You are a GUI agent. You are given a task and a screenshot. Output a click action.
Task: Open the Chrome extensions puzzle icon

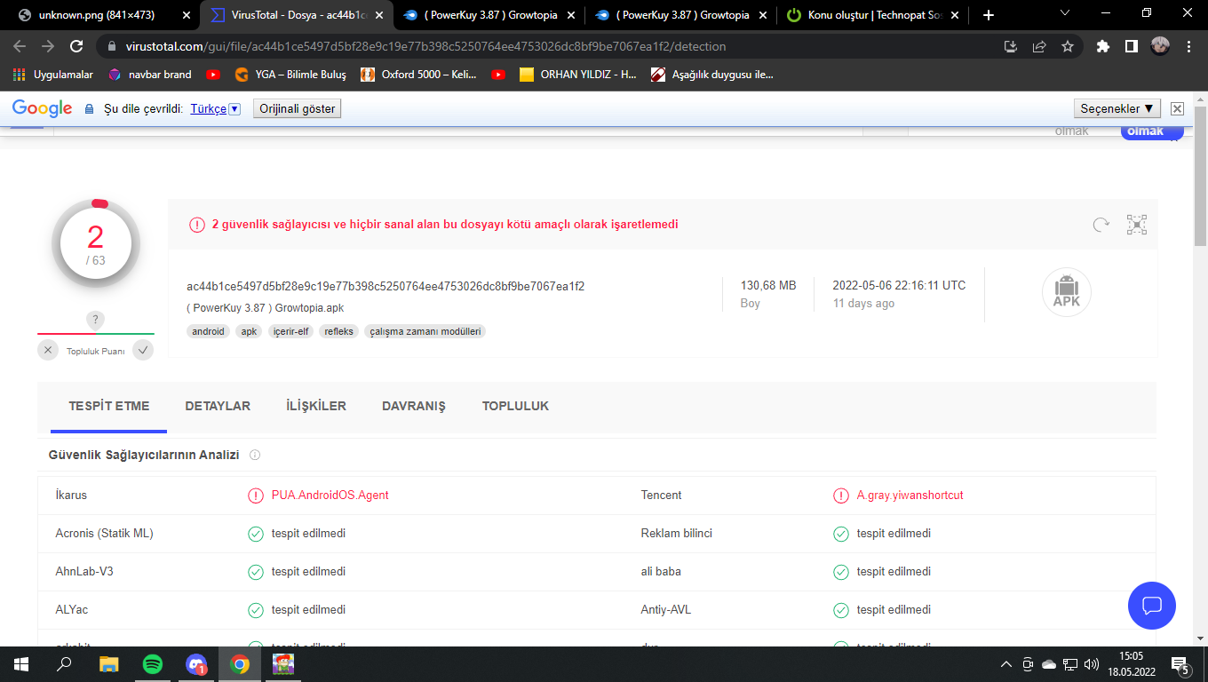(1103, 46)
